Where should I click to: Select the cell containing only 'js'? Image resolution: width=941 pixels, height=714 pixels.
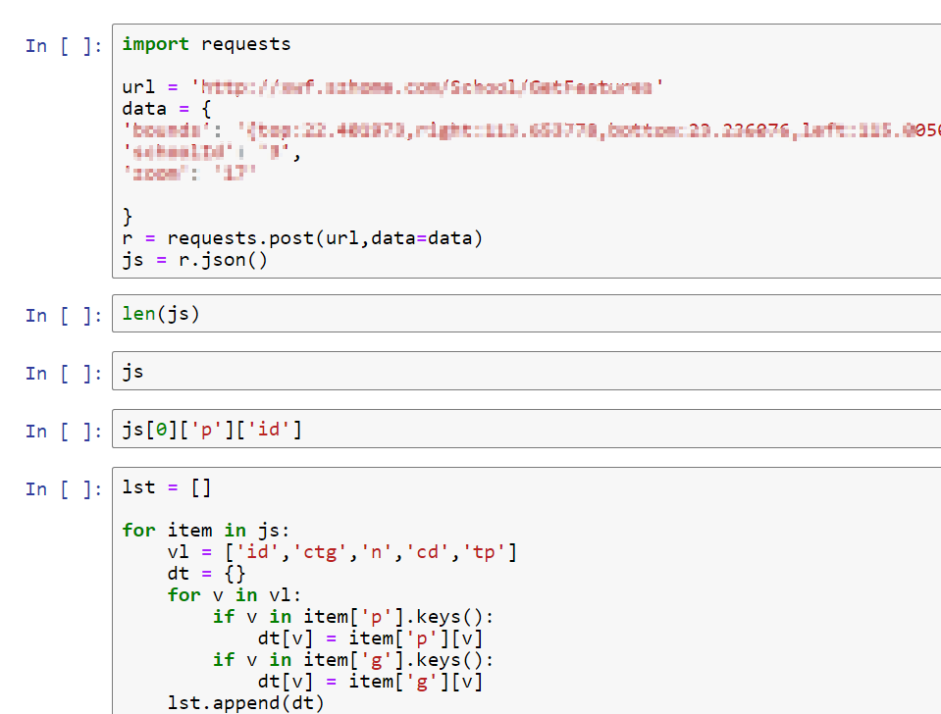(526, 371)
